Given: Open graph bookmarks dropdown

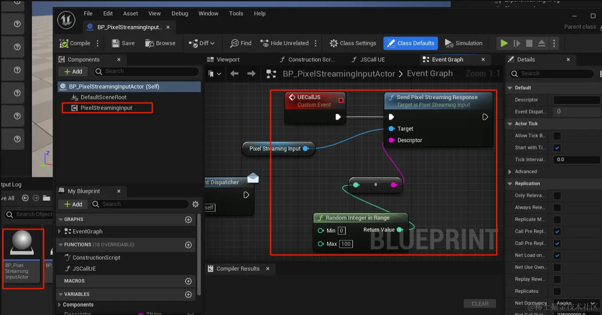Looking at the screenshot, I should point(215,74).
